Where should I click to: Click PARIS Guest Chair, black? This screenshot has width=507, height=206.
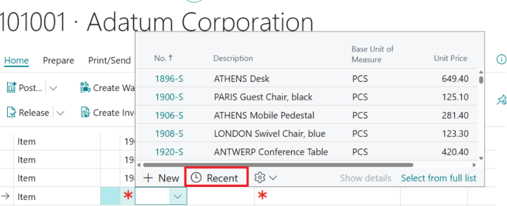point(263,97)
